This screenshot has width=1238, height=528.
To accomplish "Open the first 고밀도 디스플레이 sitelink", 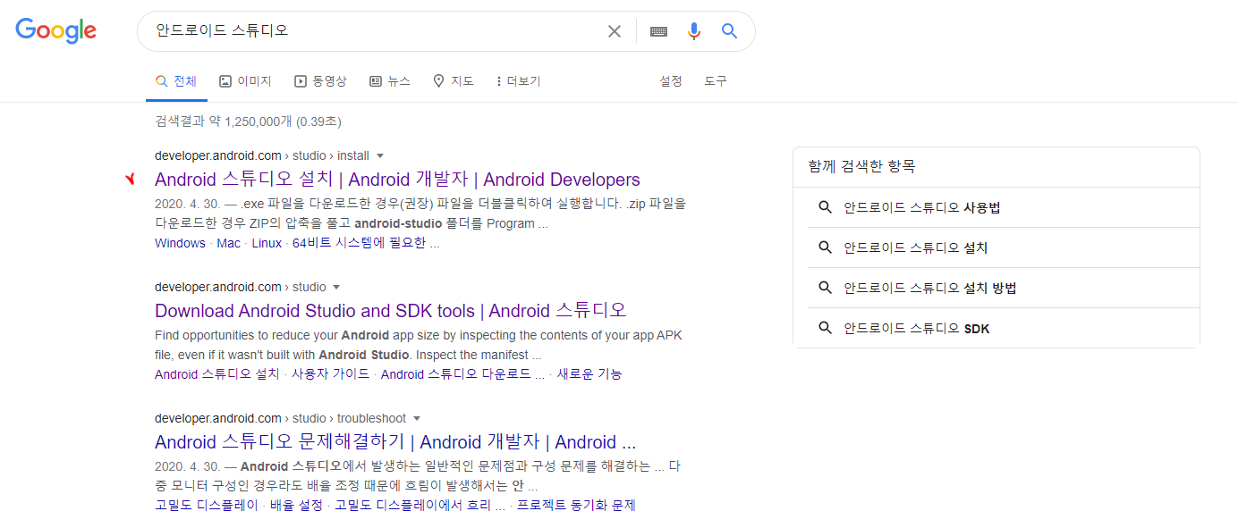I will click(207, 506).
